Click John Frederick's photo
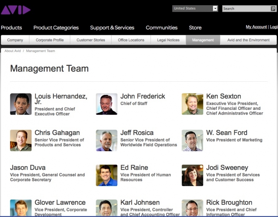This screenshot has width=278, height=217. pyautogui.click(x=106, y=104)
